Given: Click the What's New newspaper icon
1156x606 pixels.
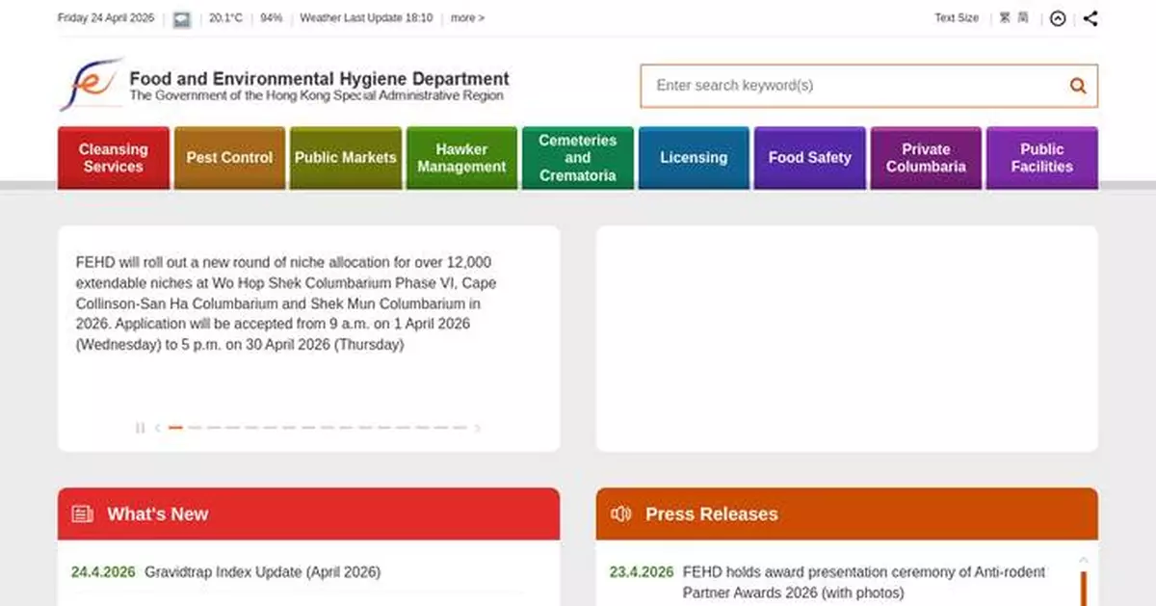Looking at the screenshot, I should tap(82, 514).
